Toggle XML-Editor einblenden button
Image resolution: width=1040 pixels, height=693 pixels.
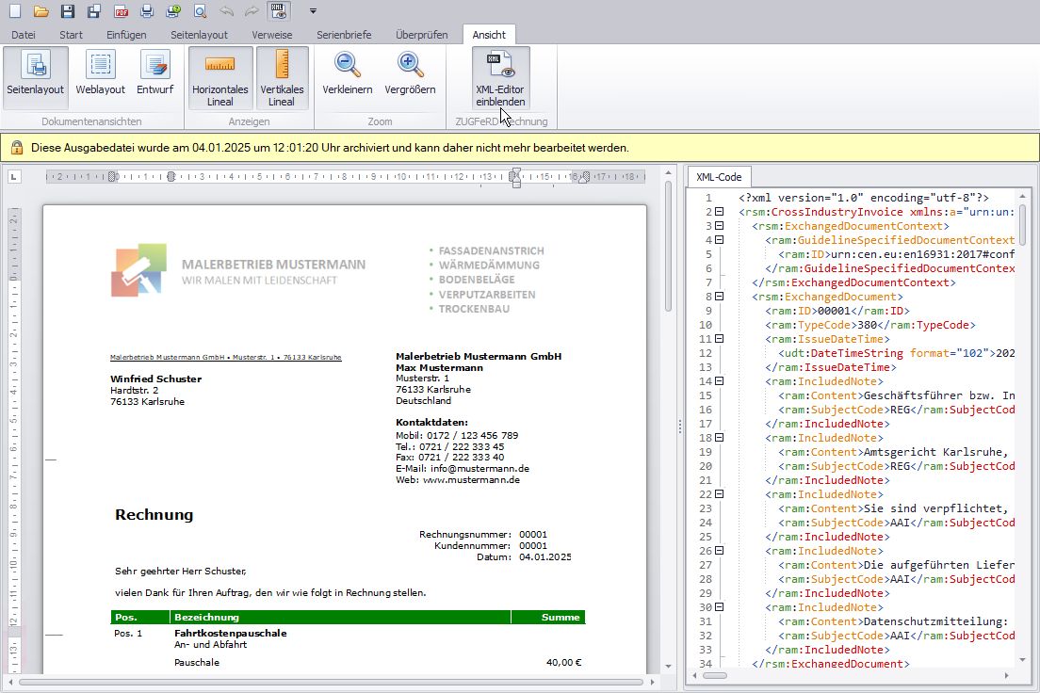pos(500,77)
